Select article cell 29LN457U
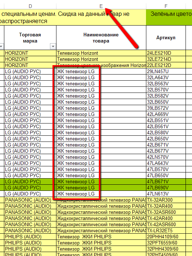This screenshot has height=256, width=192. (x=166, y=71)
